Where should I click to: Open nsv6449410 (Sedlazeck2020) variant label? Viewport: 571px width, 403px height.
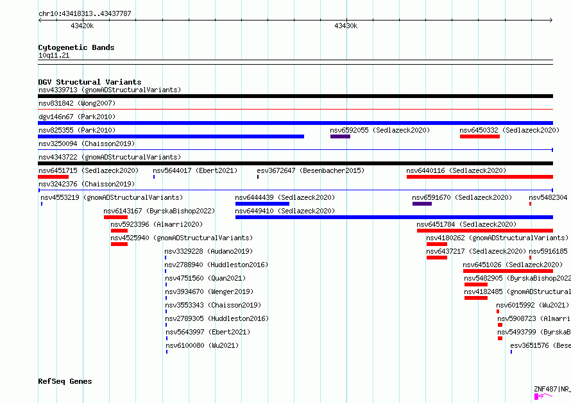(x=285, y=211)
